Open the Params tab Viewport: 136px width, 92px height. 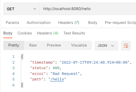[x=12, y=23]
